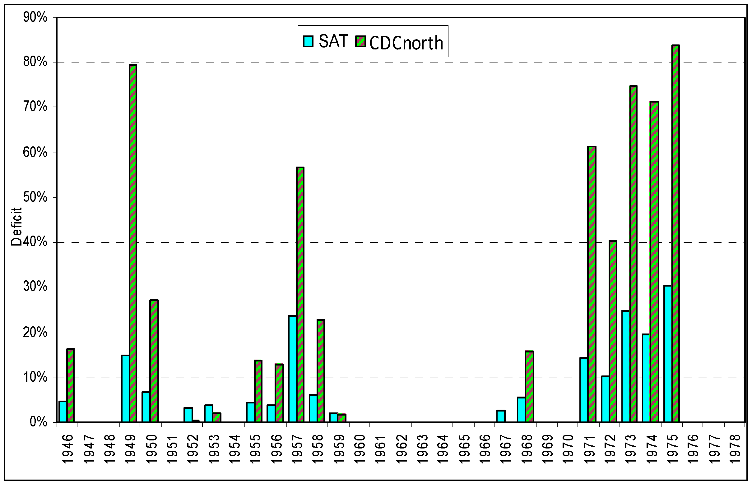Click the 1971 CDCnorth bar
The width and height of the screenshot is (752, 483).
point(592,284)
